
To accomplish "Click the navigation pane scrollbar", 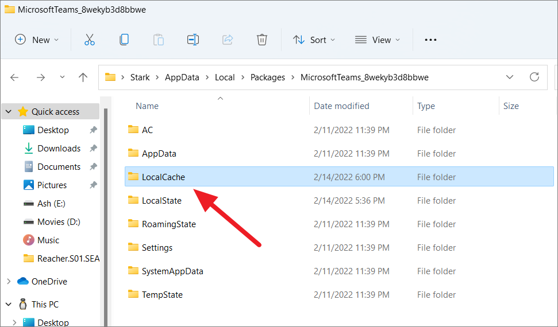I will [x=105, y=217].
